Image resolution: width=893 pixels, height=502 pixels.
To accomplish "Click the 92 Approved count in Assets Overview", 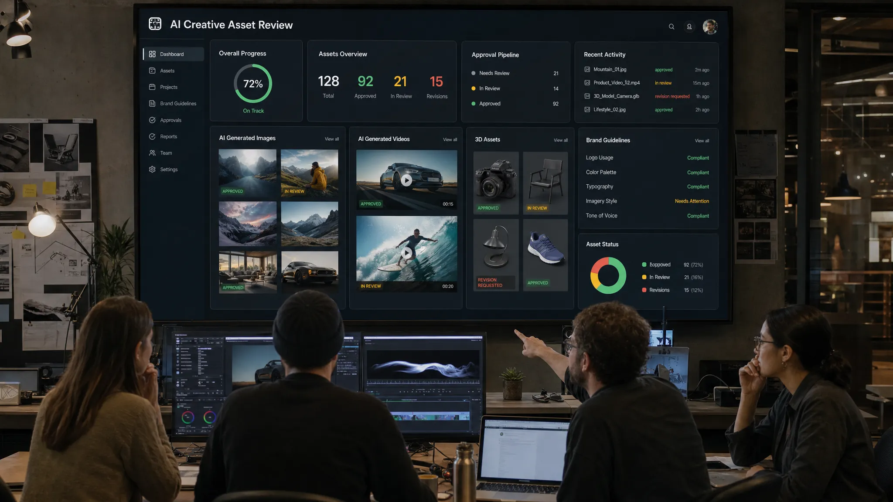I will point(365,81).
